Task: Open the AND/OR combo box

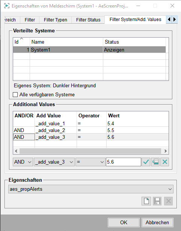Action: click(x=23, y=162)
